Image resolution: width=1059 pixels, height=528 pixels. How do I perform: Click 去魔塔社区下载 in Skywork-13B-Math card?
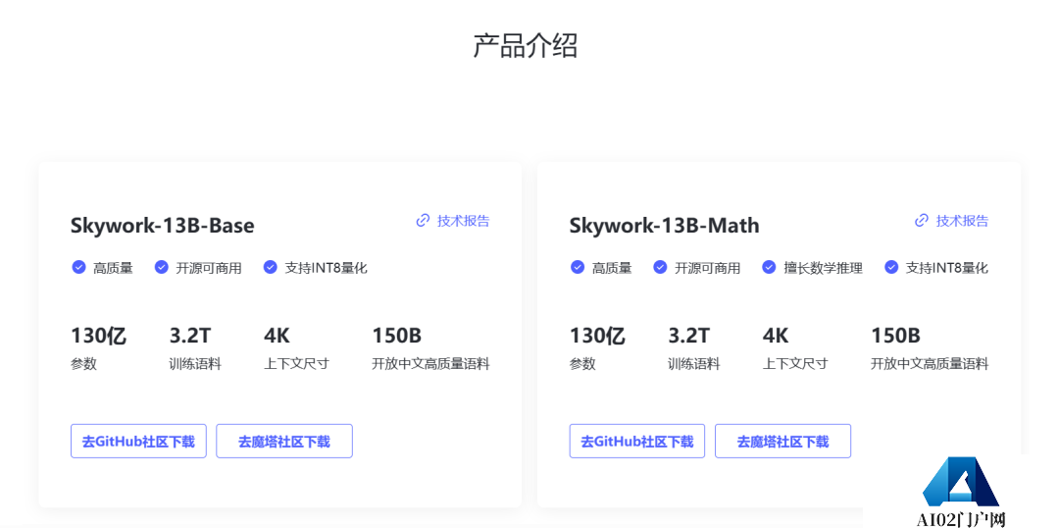[782, 442]
